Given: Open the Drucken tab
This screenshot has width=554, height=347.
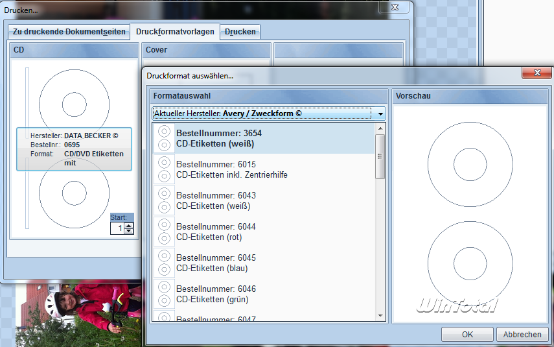Looking at the screenshot, I should [x=240, y=32].
